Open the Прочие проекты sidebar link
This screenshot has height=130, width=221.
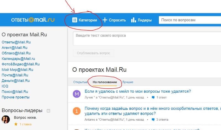pos(15,97)
